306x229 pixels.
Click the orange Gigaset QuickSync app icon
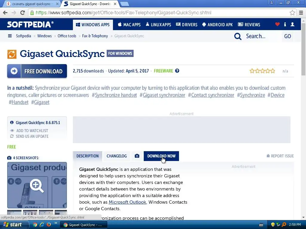tap(12, 54)
